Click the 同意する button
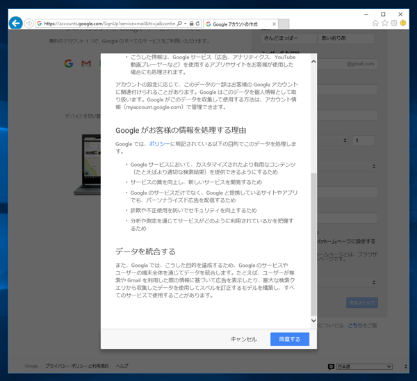The image size is (417, 381). click(x=290, y=339)
